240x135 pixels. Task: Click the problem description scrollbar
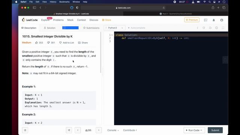click(x=100, y=52)
